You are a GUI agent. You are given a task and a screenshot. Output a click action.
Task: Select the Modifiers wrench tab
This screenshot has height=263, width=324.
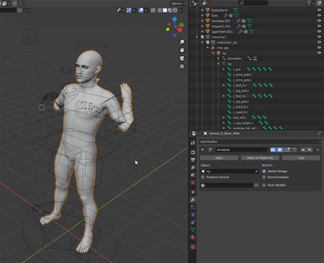pyautogui.click(x=193, y=199)
